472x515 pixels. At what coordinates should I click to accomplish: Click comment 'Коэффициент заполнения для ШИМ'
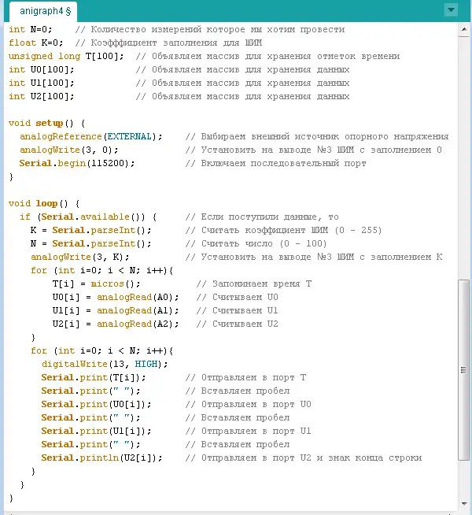pyautogui.click(x=176, y=43)
